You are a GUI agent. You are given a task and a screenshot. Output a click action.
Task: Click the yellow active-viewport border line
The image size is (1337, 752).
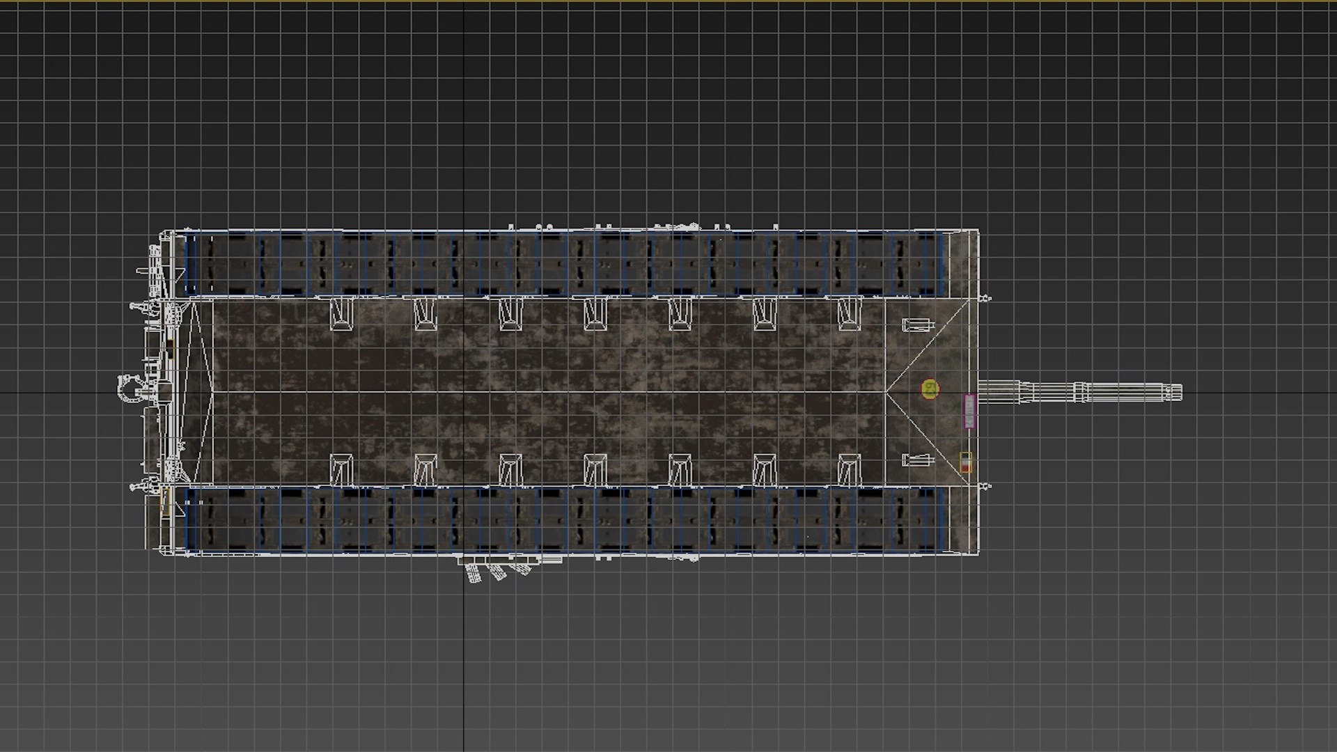(x=668, y=1)
